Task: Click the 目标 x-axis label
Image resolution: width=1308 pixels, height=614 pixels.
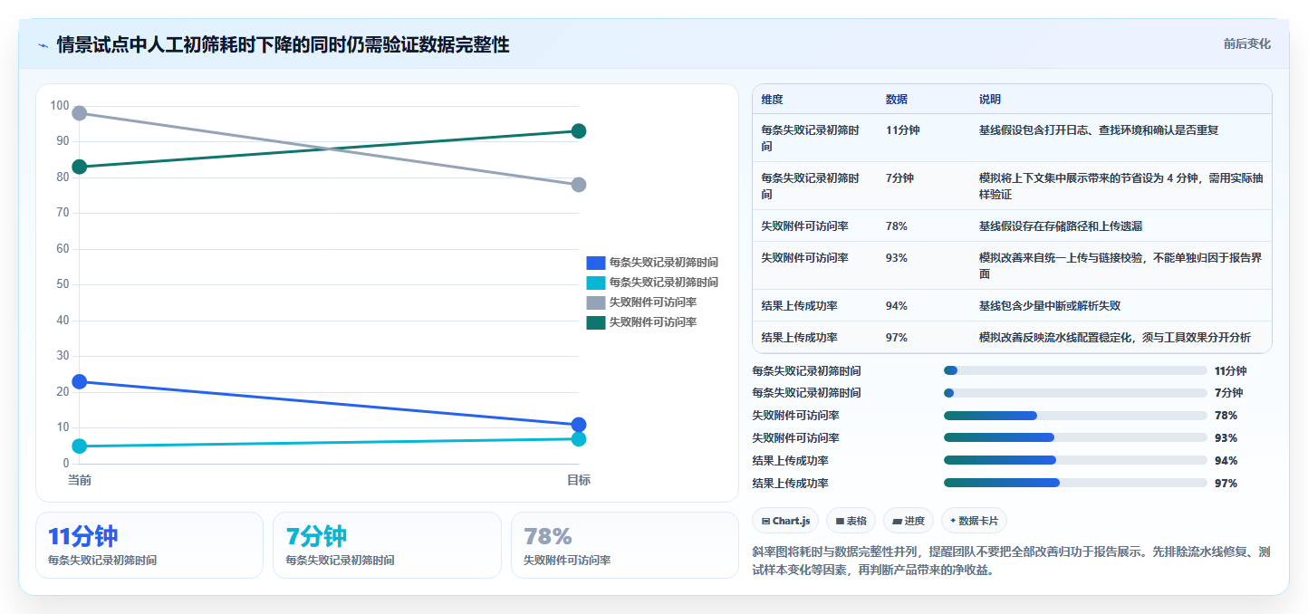Action: click(x=579, y=480)
